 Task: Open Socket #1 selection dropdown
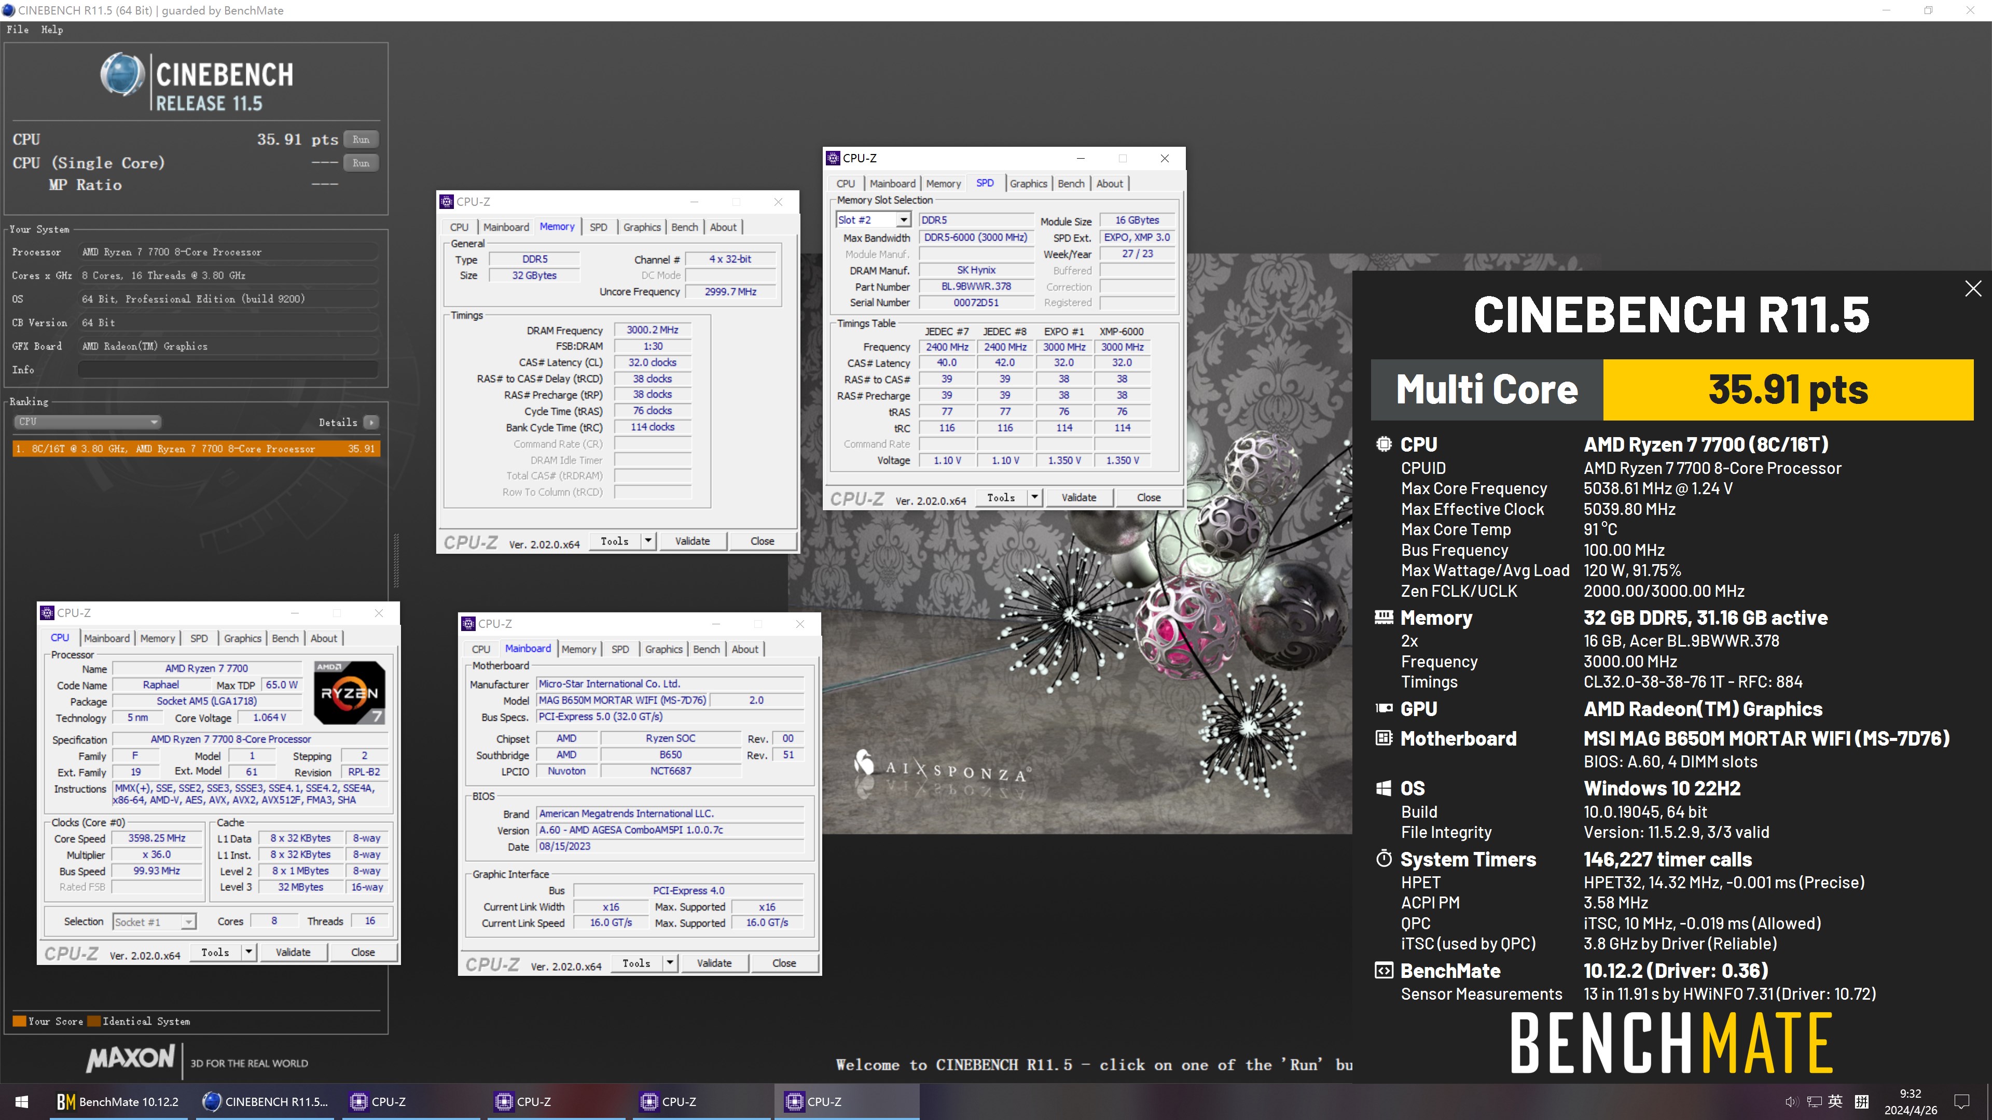click(154, 922)
